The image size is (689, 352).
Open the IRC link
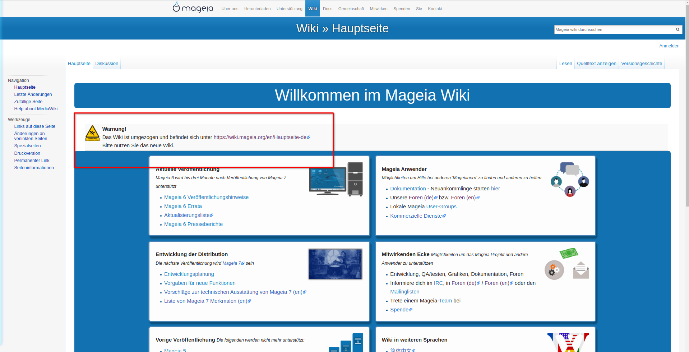click(x=438, y=283)
